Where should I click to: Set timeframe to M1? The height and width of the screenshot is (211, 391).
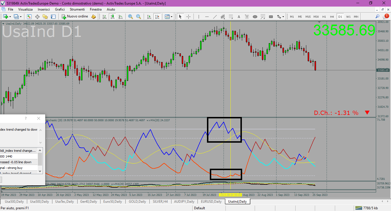tap(292, 17)
